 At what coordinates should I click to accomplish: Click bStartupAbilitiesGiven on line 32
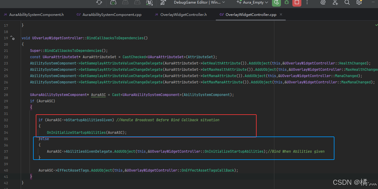tap(89, 120)
